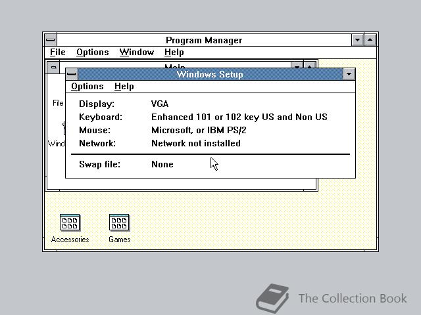Maximize the Program Manager window
The height and width of the screenshot is (315, 421).
[370, 40]
